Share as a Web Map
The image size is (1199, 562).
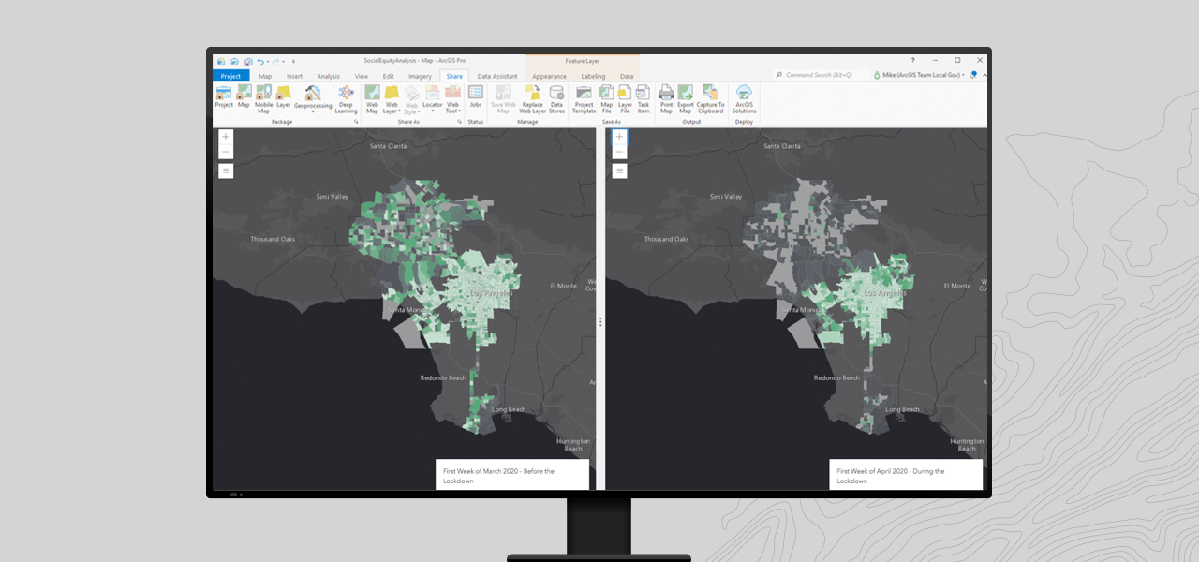click(372, 98)
